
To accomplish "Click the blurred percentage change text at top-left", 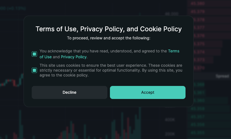I will [x=13, y=8].
